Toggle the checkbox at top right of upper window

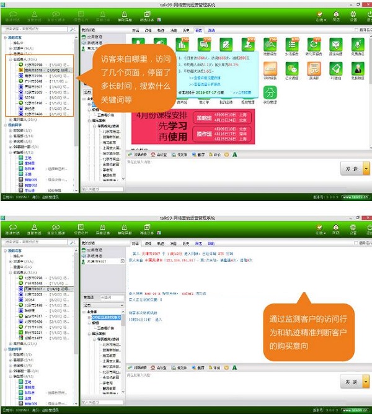356,30
